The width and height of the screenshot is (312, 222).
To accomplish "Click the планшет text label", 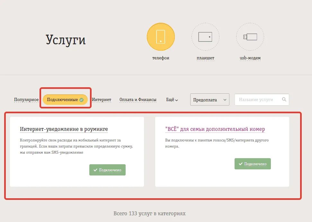I will pyautogui.click(x=205, y=58).
